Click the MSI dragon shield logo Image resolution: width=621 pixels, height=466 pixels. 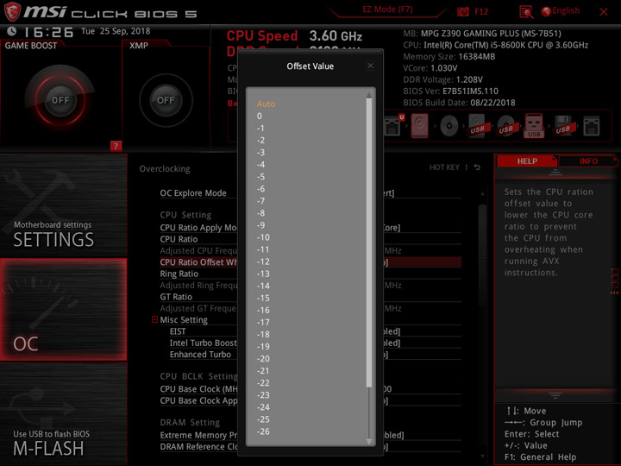(12, 12)
